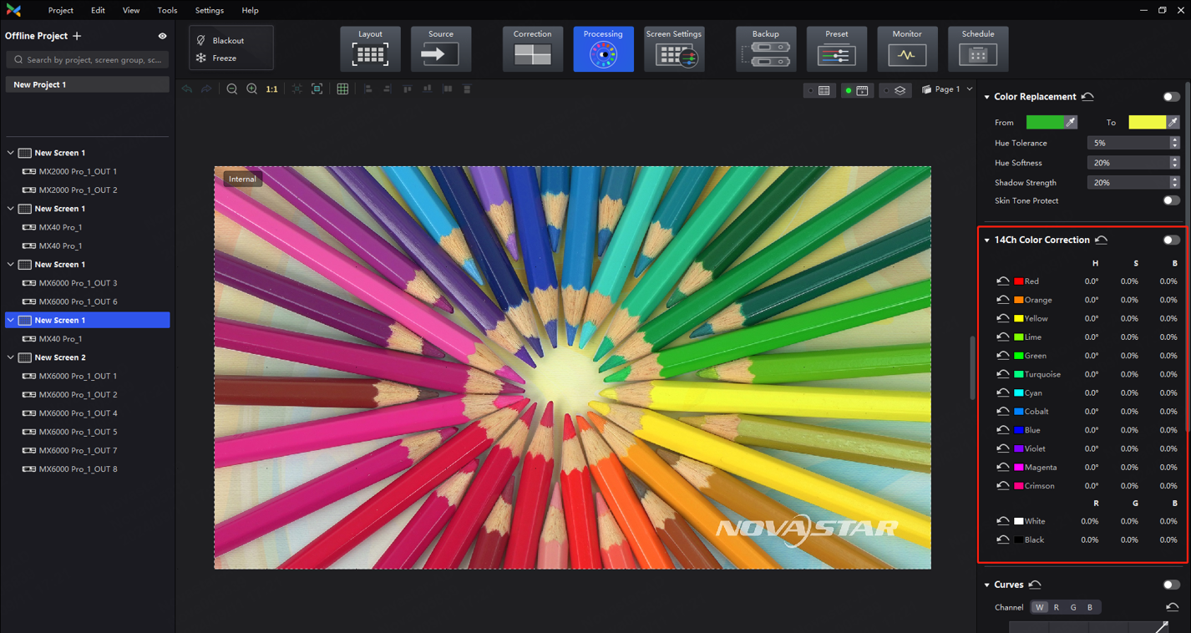1191x633 pixels.
Task: Click the zoom in magnifier icon
Action: (x=251, y=89)
